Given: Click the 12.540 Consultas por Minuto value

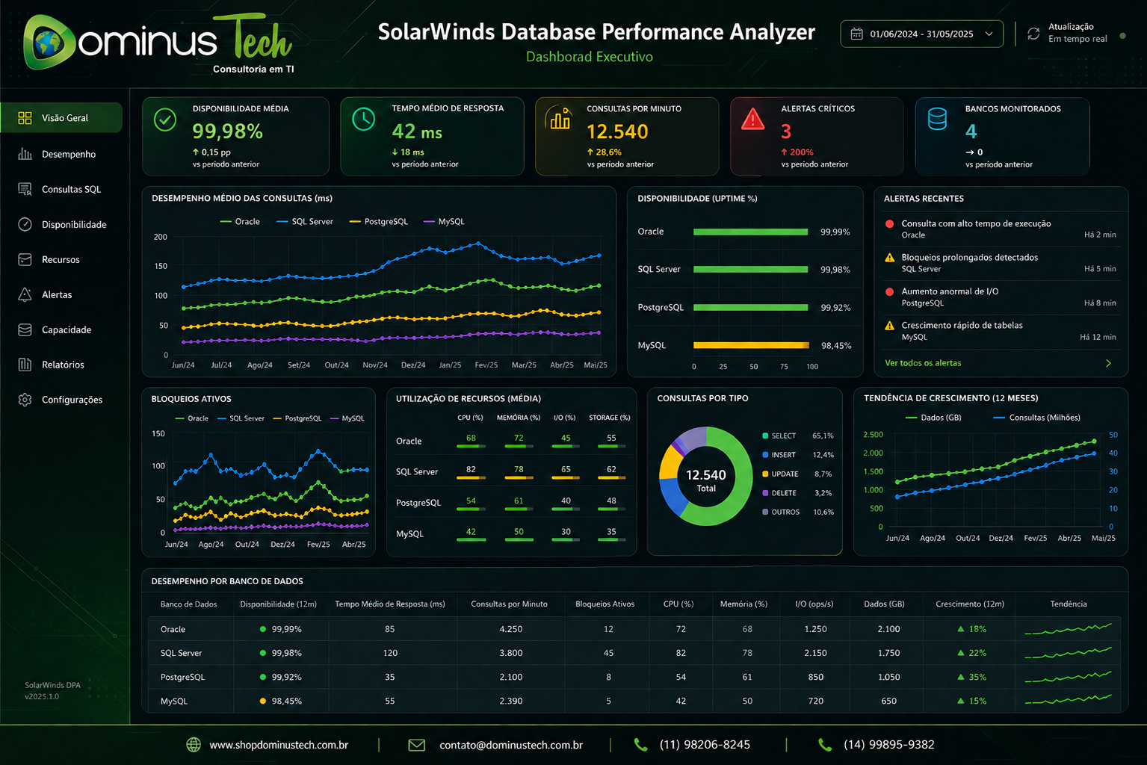Looking at the screenshot, I should click(617, 131).
